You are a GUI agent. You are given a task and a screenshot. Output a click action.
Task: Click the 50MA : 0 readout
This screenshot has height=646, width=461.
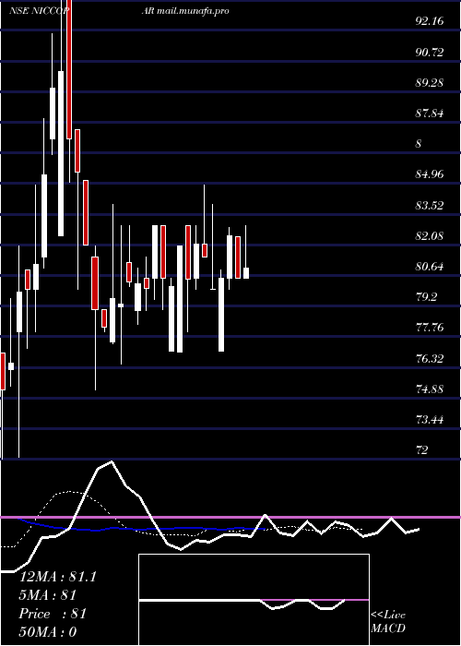point(48,632)
